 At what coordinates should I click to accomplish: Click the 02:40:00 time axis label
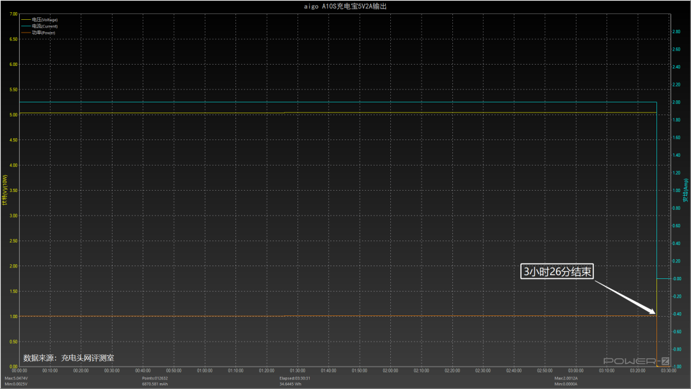pos(514,371)
